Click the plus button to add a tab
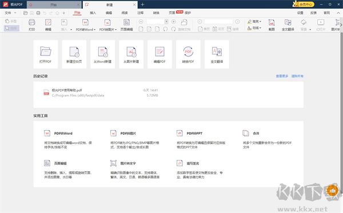The image size is (343, 213). pos(142,5)
